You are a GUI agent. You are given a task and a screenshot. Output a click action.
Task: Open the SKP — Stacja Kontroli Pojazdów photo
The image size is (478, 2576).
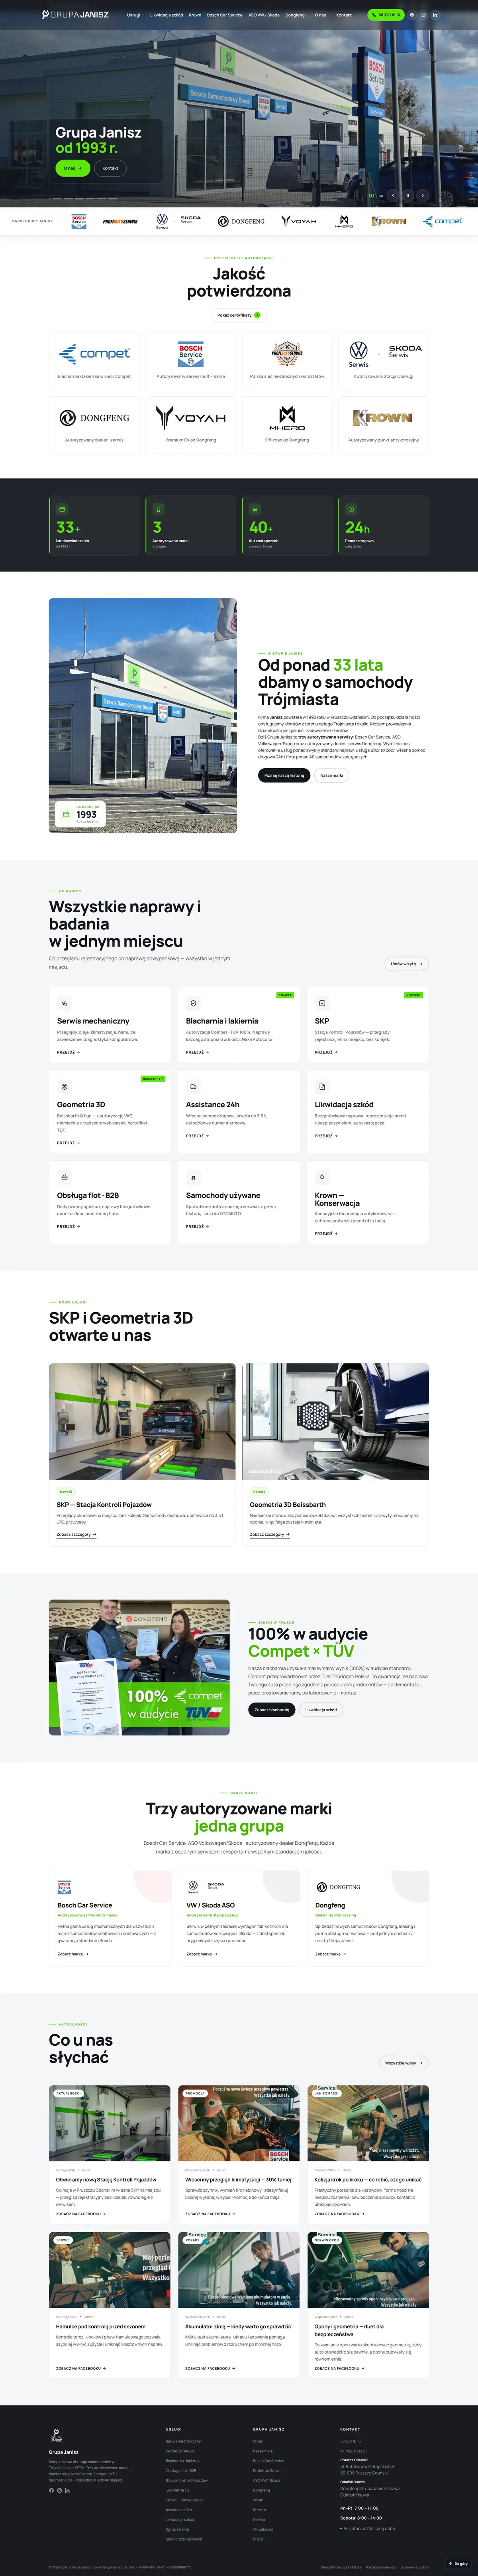[142, 1421]
